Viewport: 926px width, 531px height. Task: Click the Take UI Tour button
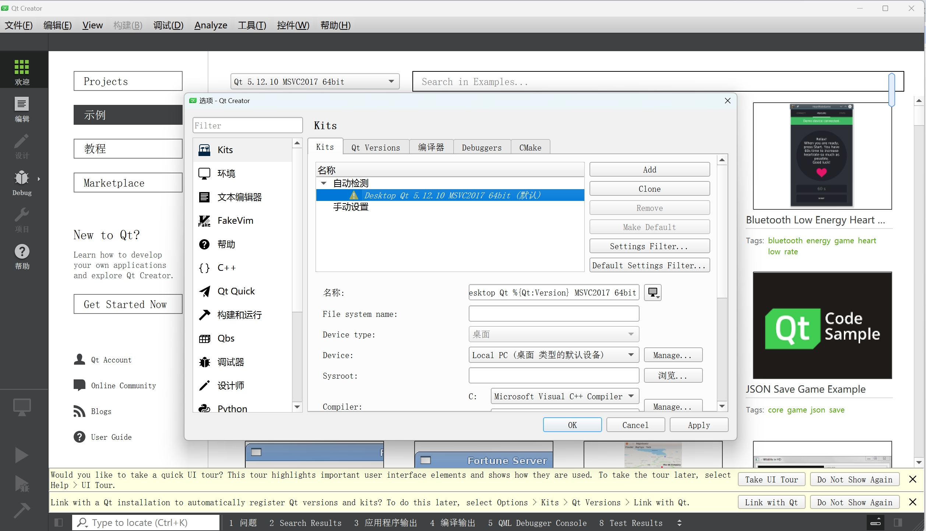click(x=771, y=479)
